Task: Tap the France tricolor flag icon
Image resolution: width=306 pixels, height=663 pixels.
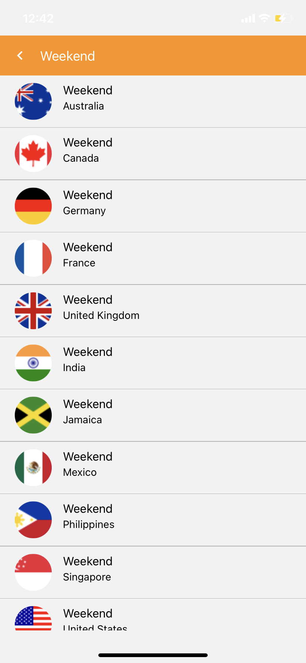Action: [33, 258]
